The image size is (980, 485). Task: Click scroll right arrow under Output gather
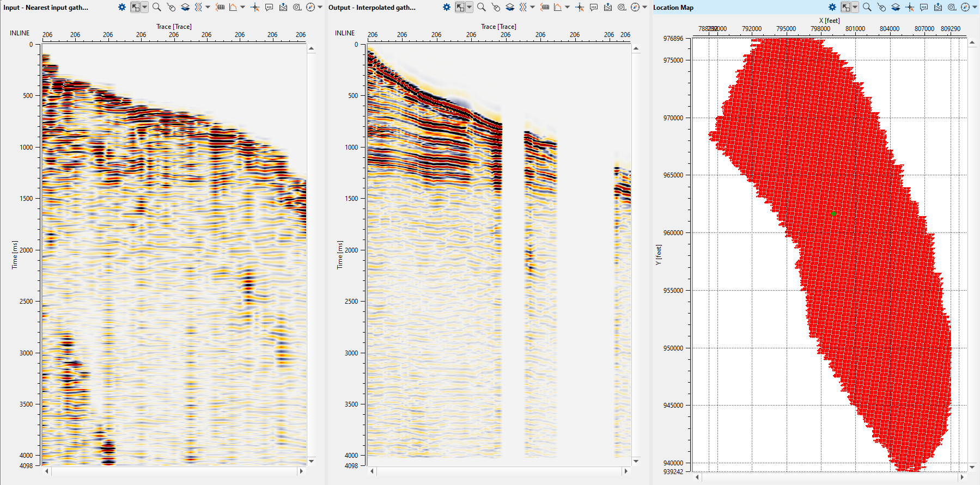626,471
